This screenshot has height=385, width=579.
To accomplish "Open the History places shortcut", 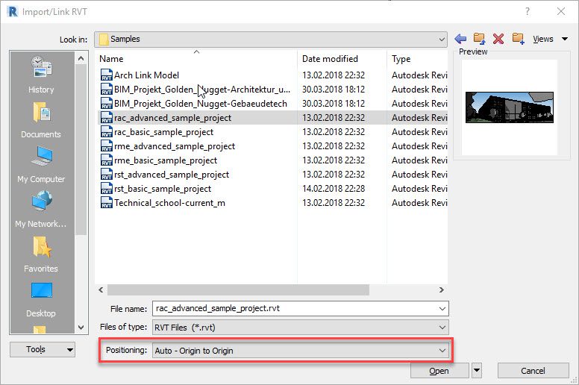I will coord(41,75).
